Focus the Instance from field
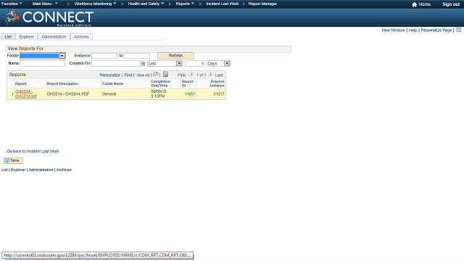Screen dimensions: 464x261 click(104, 56)
